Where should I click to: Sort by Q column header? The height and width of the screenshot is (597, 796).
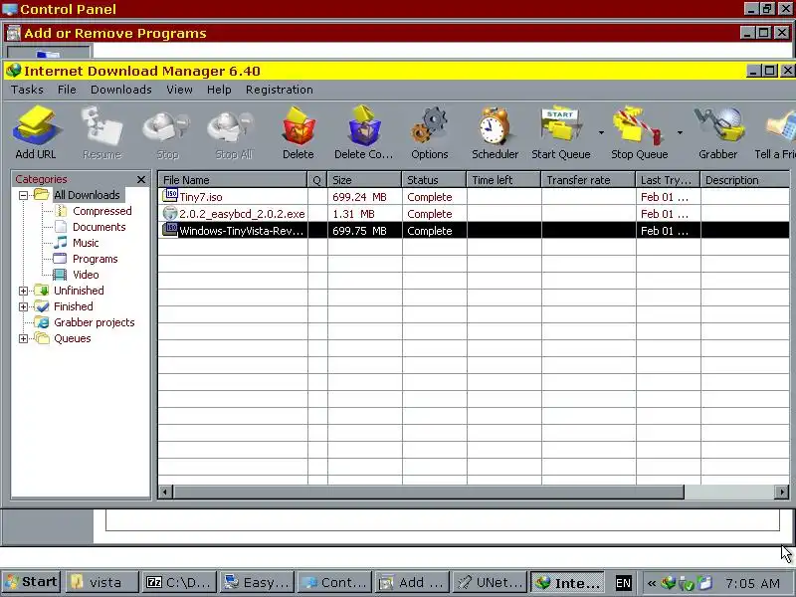tap(317, 180)
